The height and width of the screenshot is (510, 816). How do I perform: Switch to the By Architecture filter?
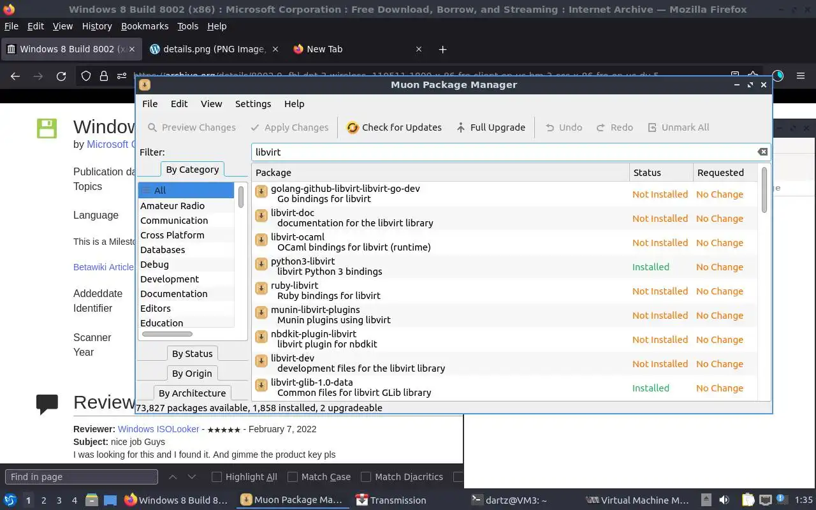click(x=192, y=393)
